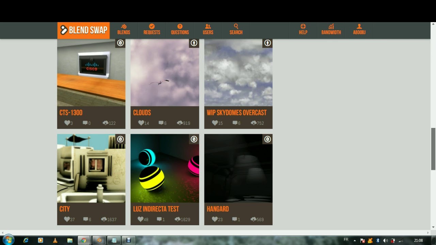This screenshot has width=436, height=245.
Task: Open Internet Explorer from the taskbar
Action: coord(26,240)
